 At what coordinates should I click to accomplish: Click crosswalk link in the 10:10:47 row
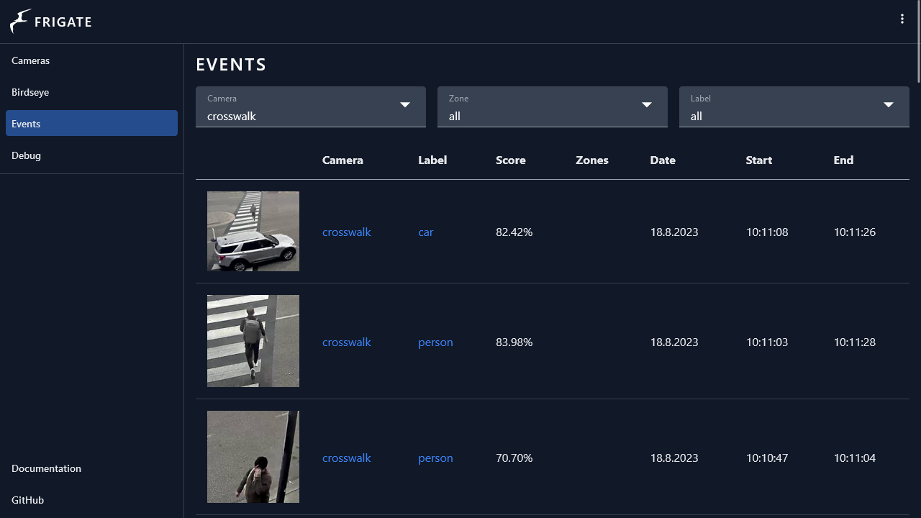pos(347,458)
